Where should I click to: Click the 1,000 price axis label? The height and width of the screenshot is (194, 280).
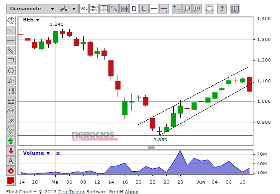[x=264, y=102]
